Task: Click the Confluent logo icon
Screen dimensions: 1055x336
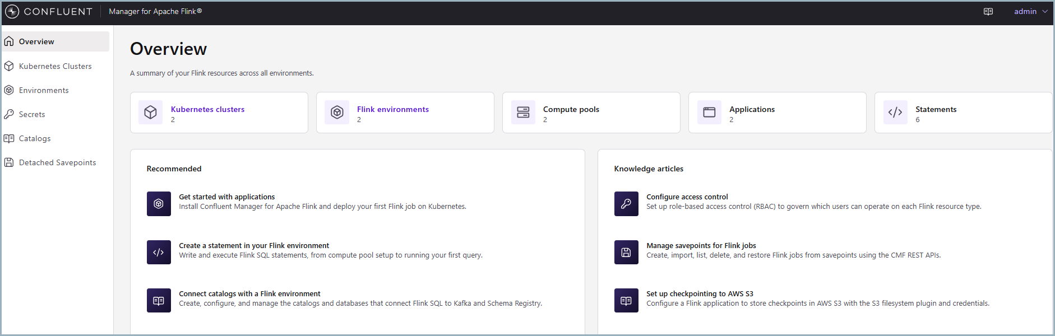Action: (x=12, y=11)
